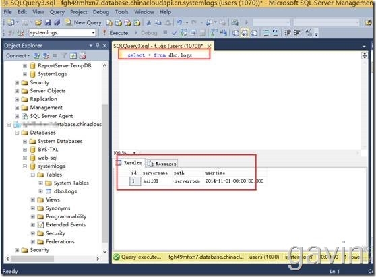
Task: Click the Debug button
Action: click(146, 33)
